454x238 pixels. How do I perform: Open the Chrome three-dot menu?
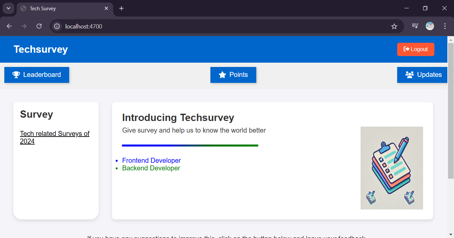coord(445,26)
